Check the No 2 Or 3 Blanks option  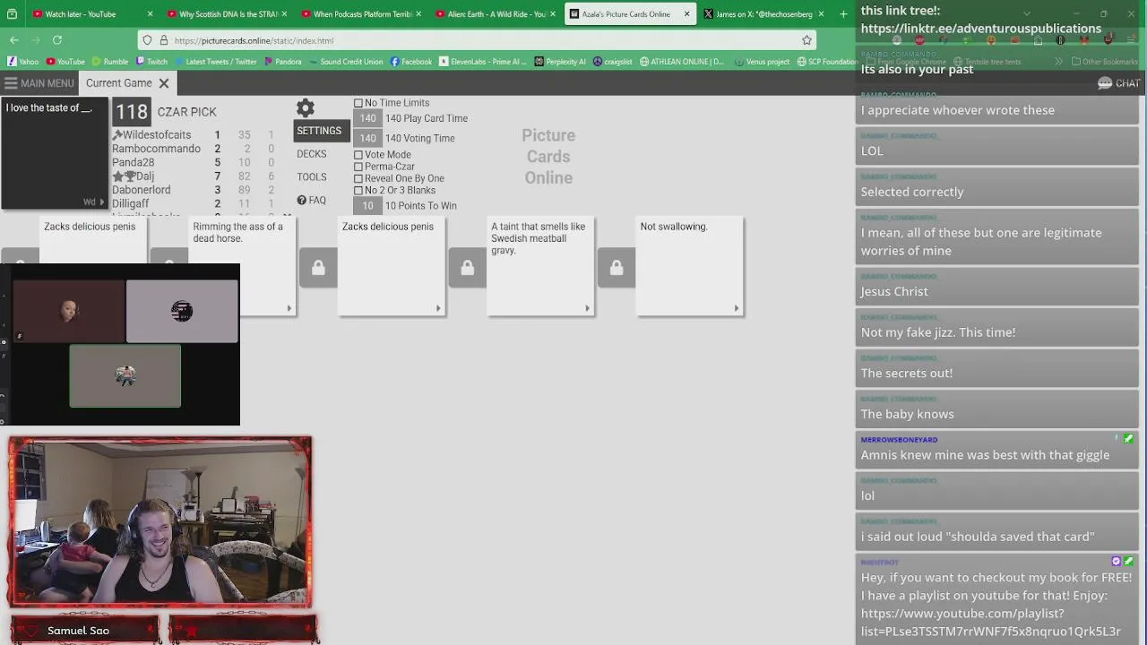(358, 190)
